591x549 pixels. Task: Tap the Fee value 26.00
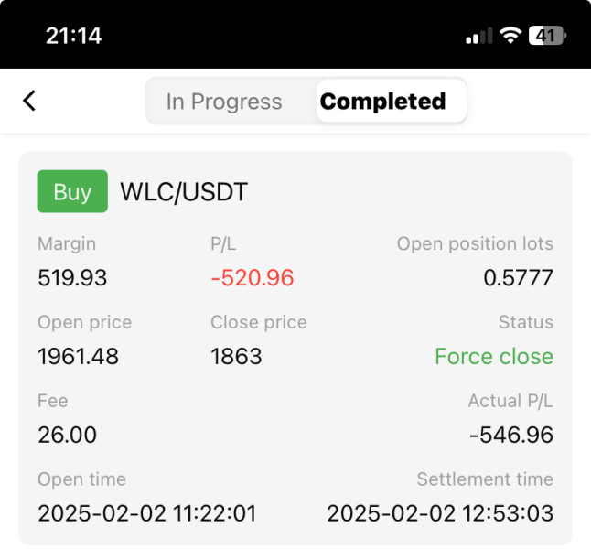(67, 435)
